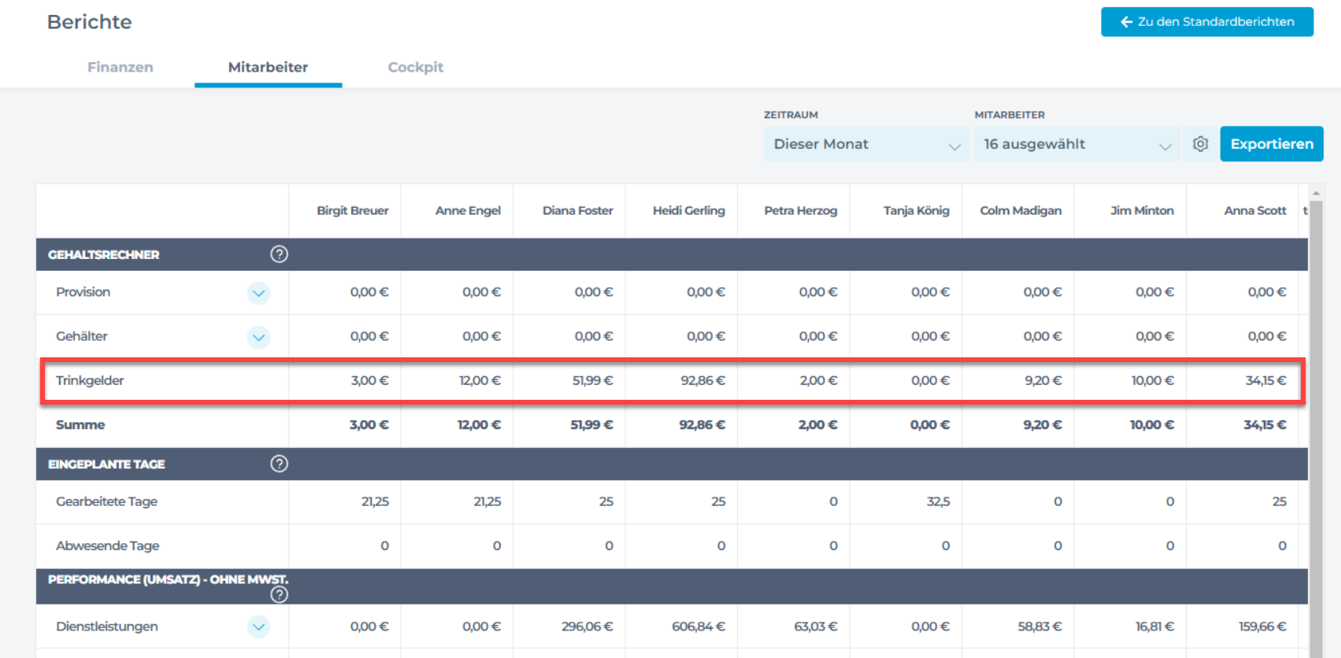Select the Anne Engel column header
The height and width of the screenshot is (658, 1341).
468,210
